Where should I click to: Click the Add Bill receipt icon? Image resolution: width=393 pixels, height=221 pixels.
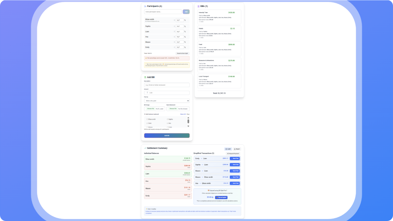[145, 77]
